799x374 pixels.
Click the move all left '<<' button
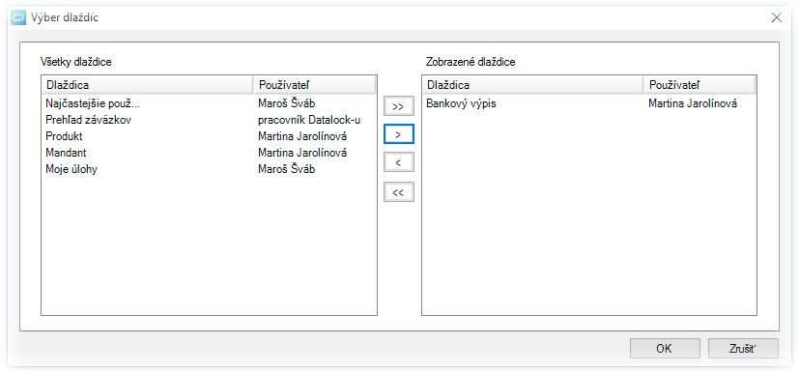(x=398, y=192)
